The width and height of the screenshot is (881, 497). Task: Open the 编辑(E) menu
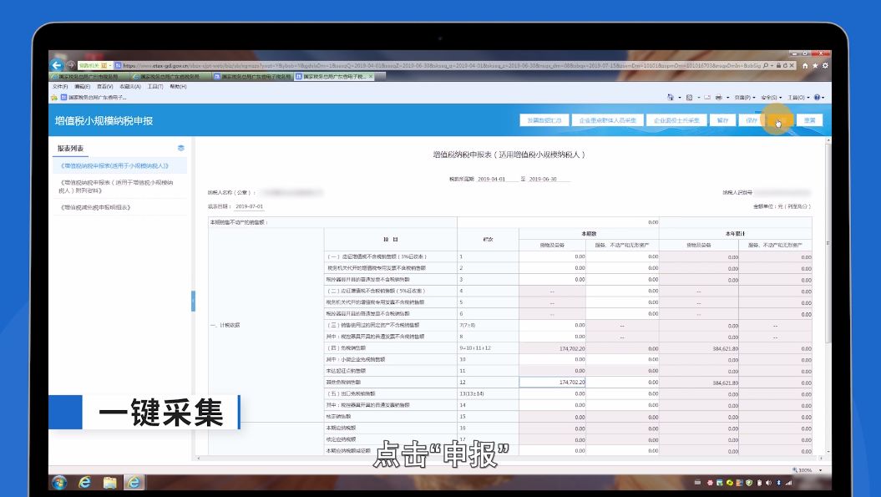[82, 87]
